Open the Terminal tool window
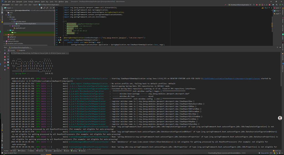Screen dimensions: 284x155 tap(40, 151)
